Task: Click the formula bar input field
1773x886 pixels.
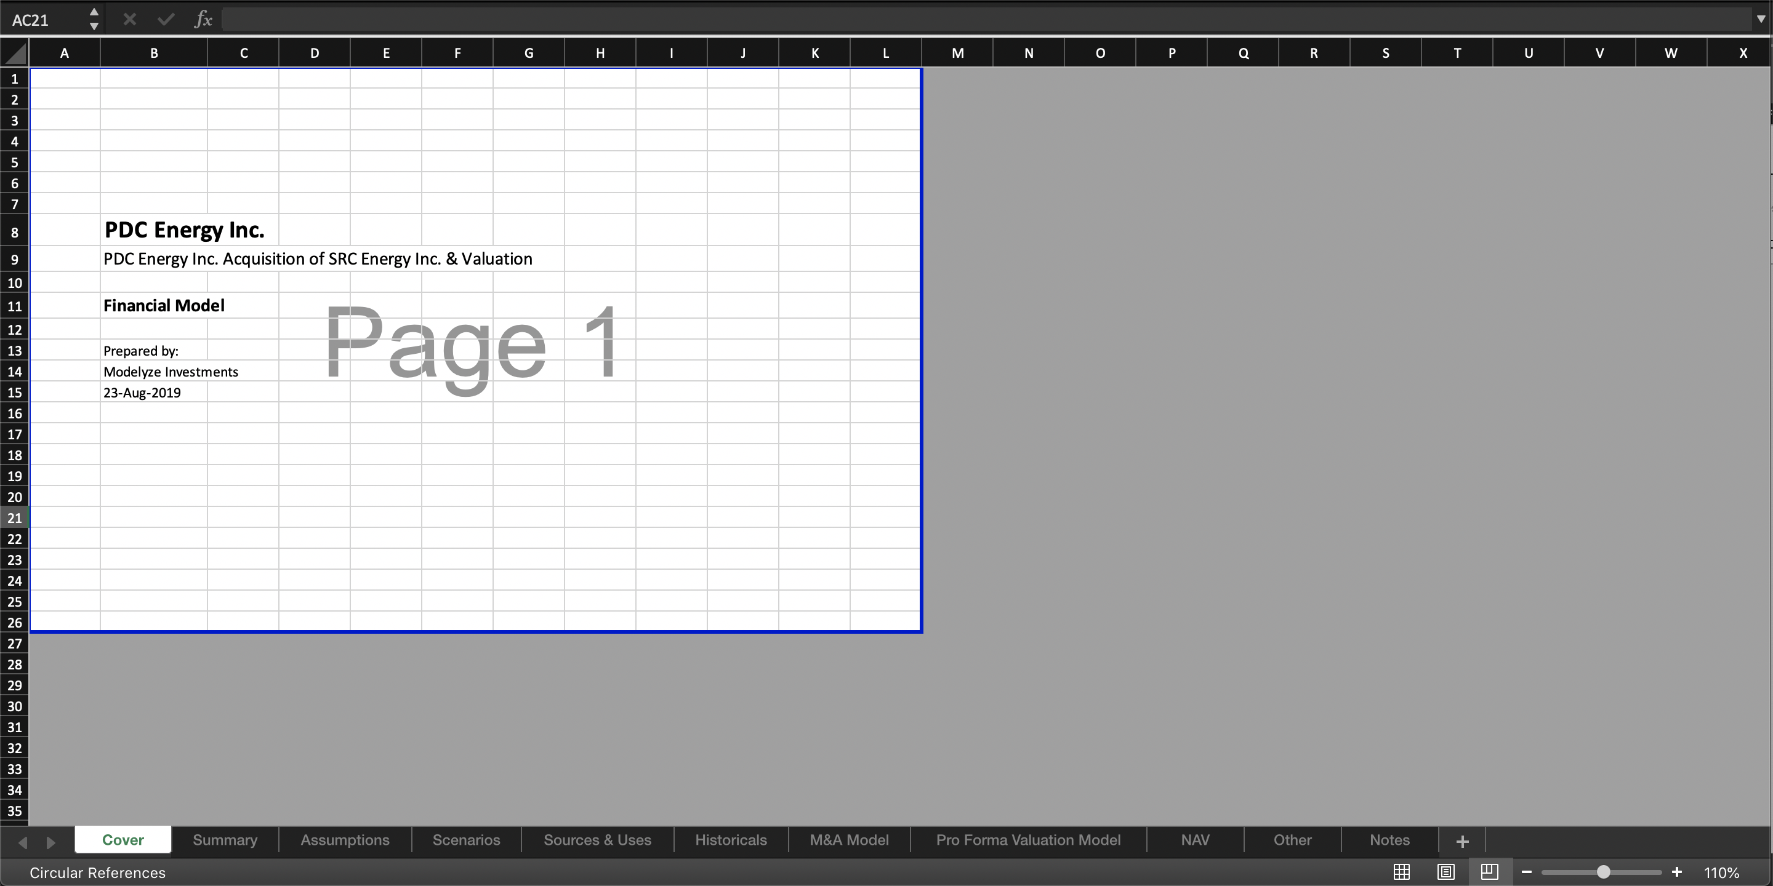Action: point(986,19)
